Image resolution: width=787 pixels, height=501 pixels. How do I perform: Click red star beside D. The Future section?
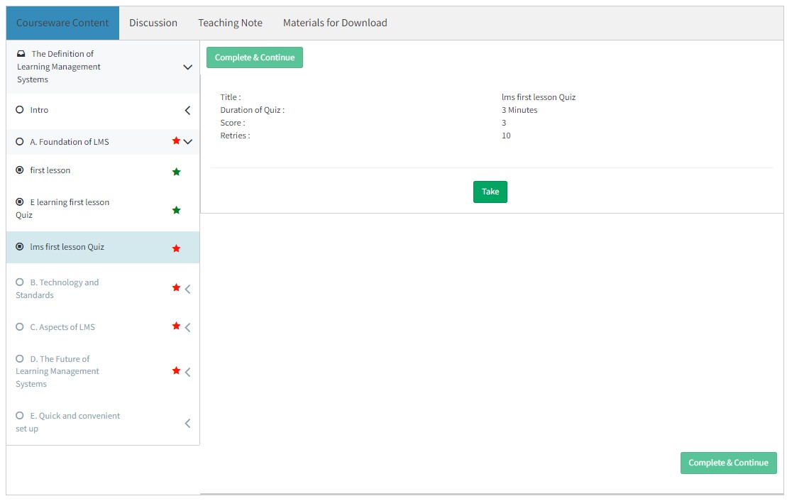pyautogui.click(x=176, y=370)
